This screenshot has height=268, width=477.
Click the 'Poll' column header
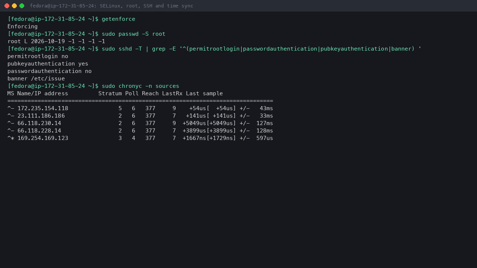[x=132, y=93]
